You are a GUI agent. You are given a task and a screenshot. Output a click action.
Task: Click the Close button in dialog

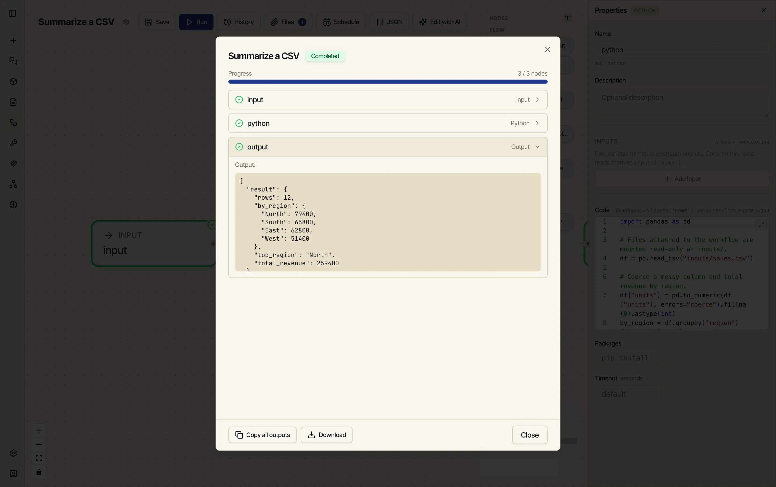pyautogui.click(x=529, y=435)
